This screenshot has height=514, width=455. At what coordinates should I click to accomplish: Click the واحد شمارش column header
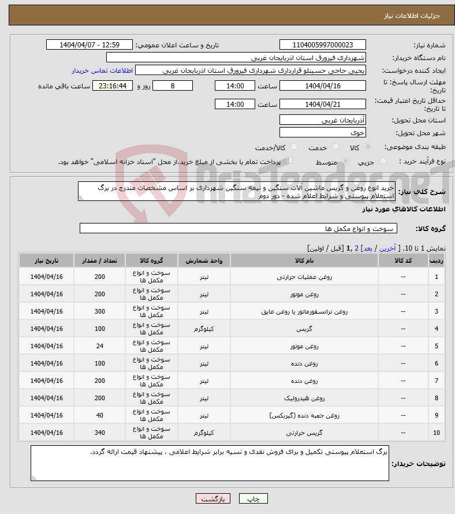[x=204, y=260]
